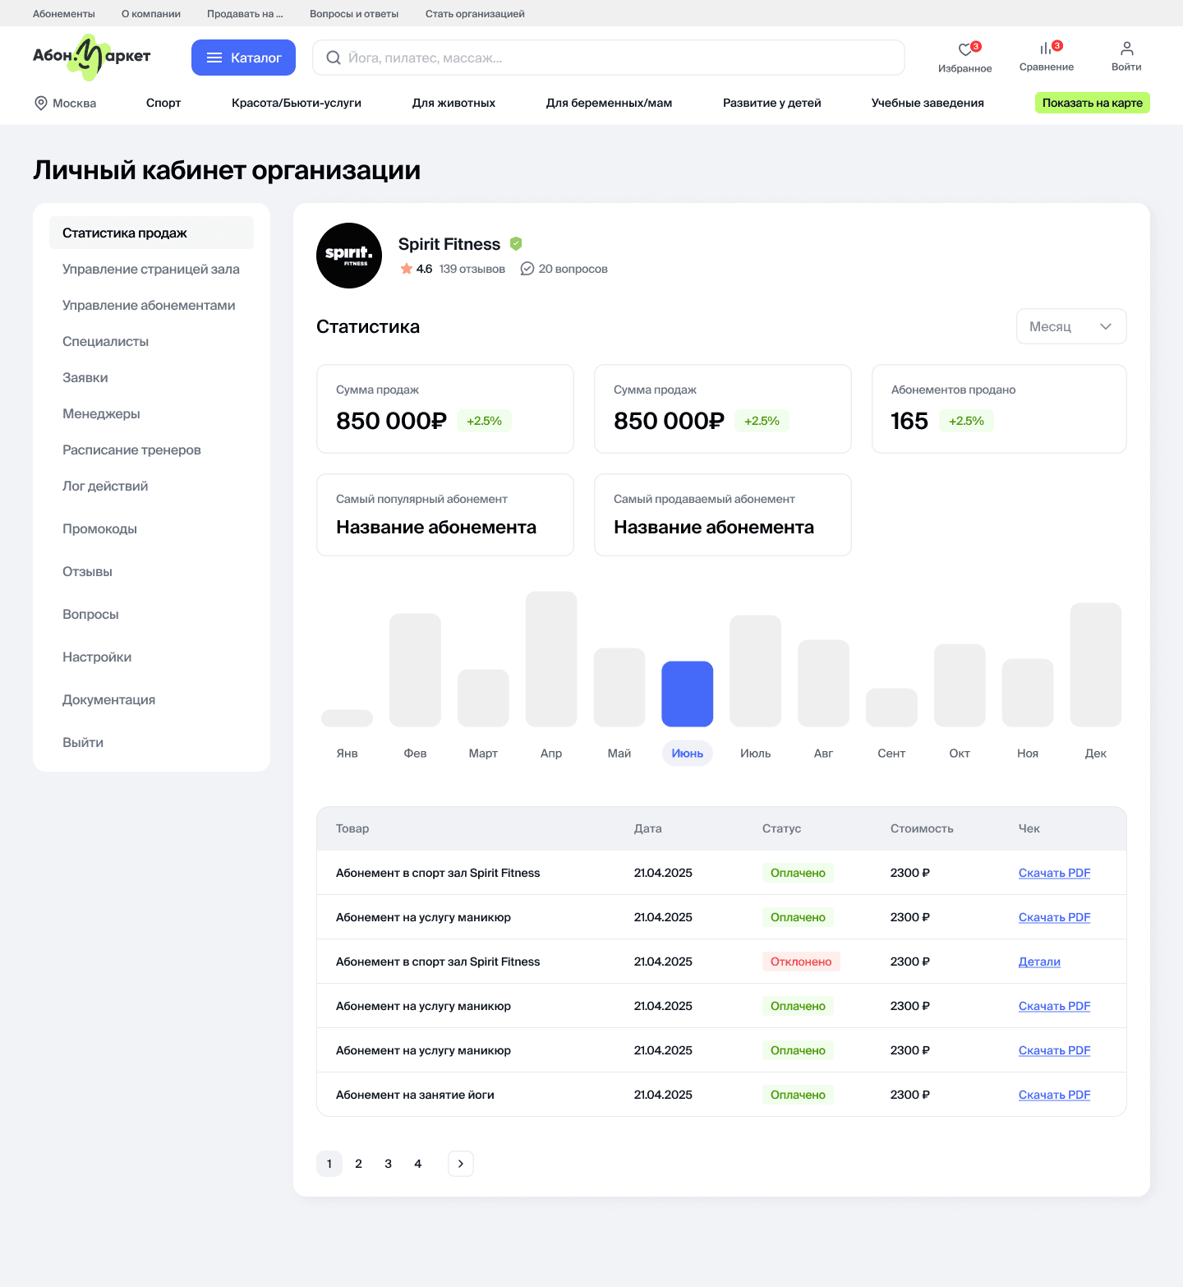Go to next page with arrow button
This screenshot has width=1183, height=1287.
coord(460,1164)
